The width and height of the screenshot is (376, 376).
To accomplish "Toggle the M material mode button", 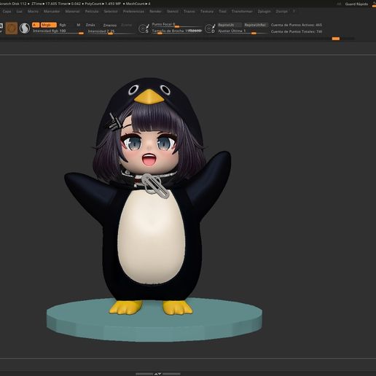I will click(x=78, y=25).
